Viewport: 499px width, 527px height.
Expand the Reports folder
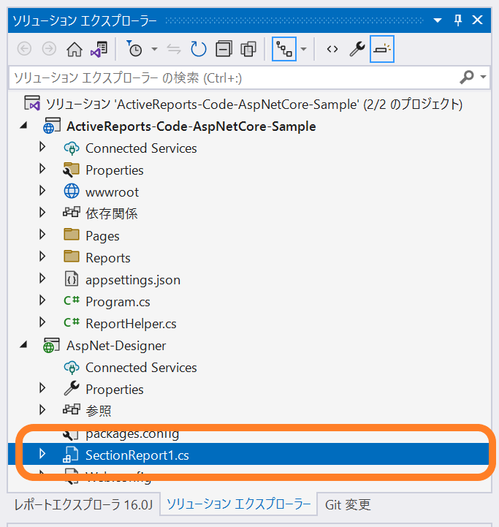pyautogui.click(x=42, y=257)
